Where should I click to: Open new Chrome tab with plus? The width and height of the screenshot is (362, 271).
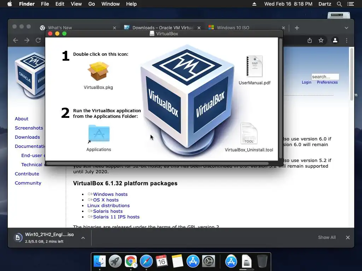(297, 28)
